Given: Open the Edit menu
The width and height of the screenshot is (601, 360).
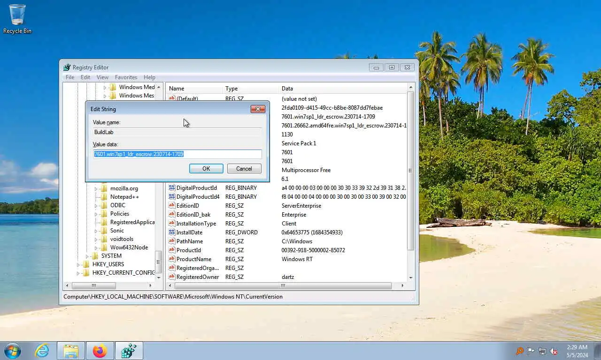Looking at the screenshot, I should click(85, 77).
